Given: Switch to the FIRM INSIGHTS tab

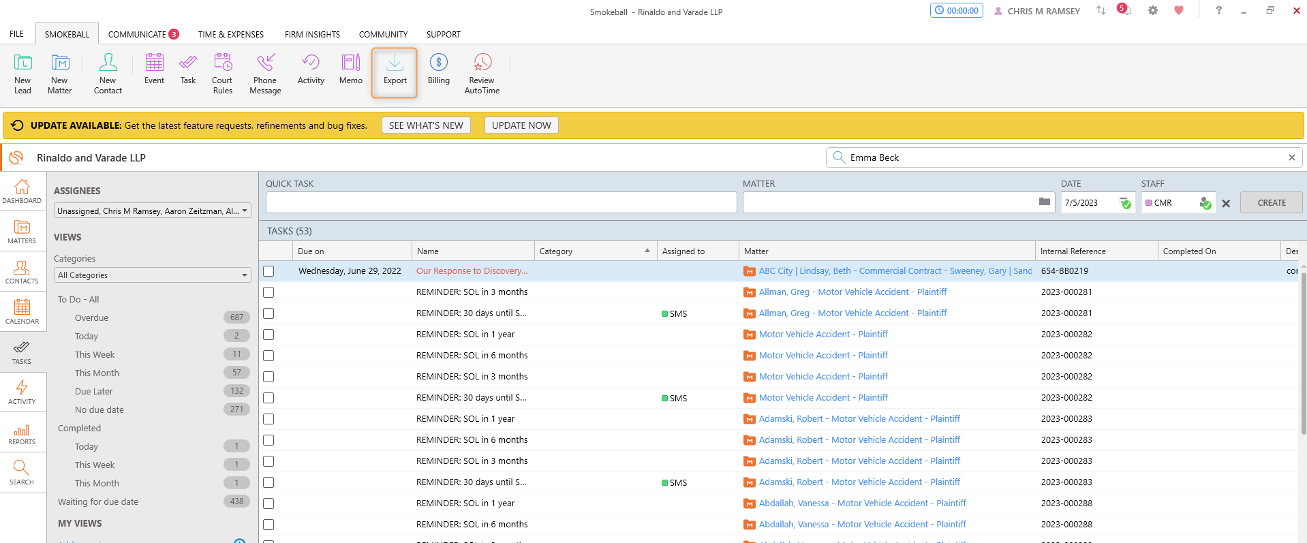Looking at the screenshot, I should pos(312,34).
